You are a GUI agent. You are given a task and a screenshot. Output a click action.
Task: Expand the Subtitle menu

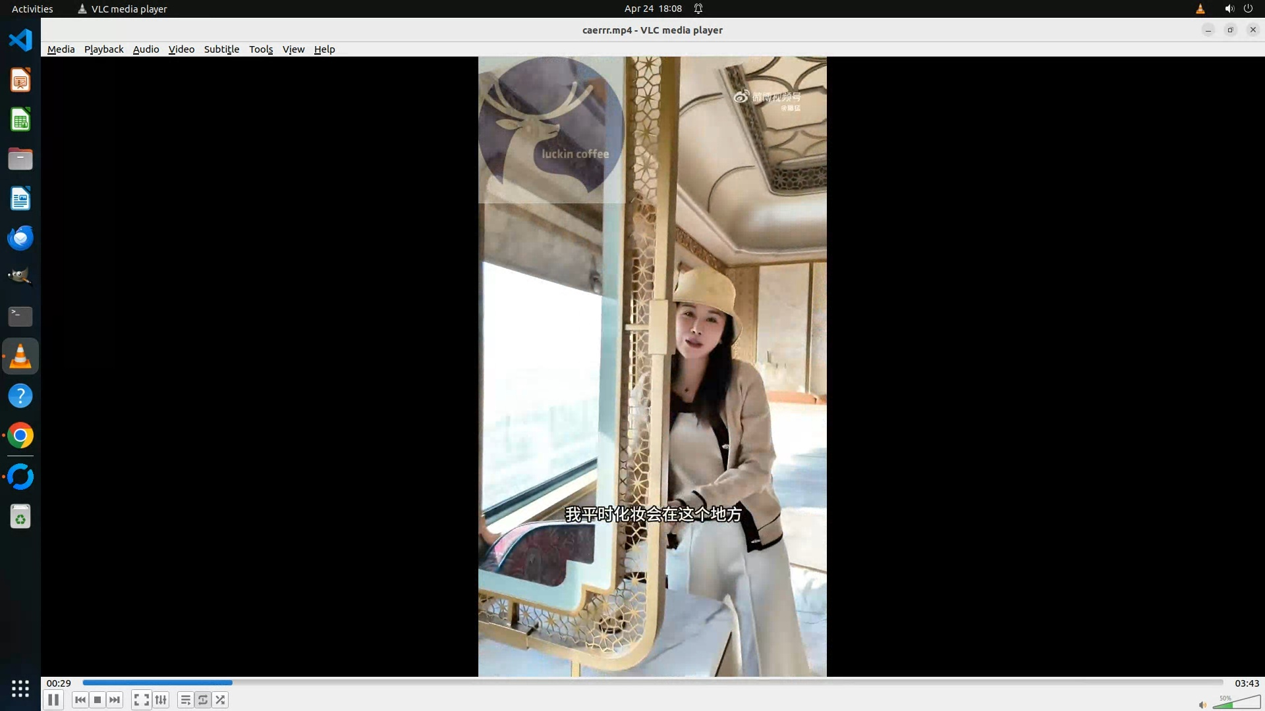[x=221, y=49]
